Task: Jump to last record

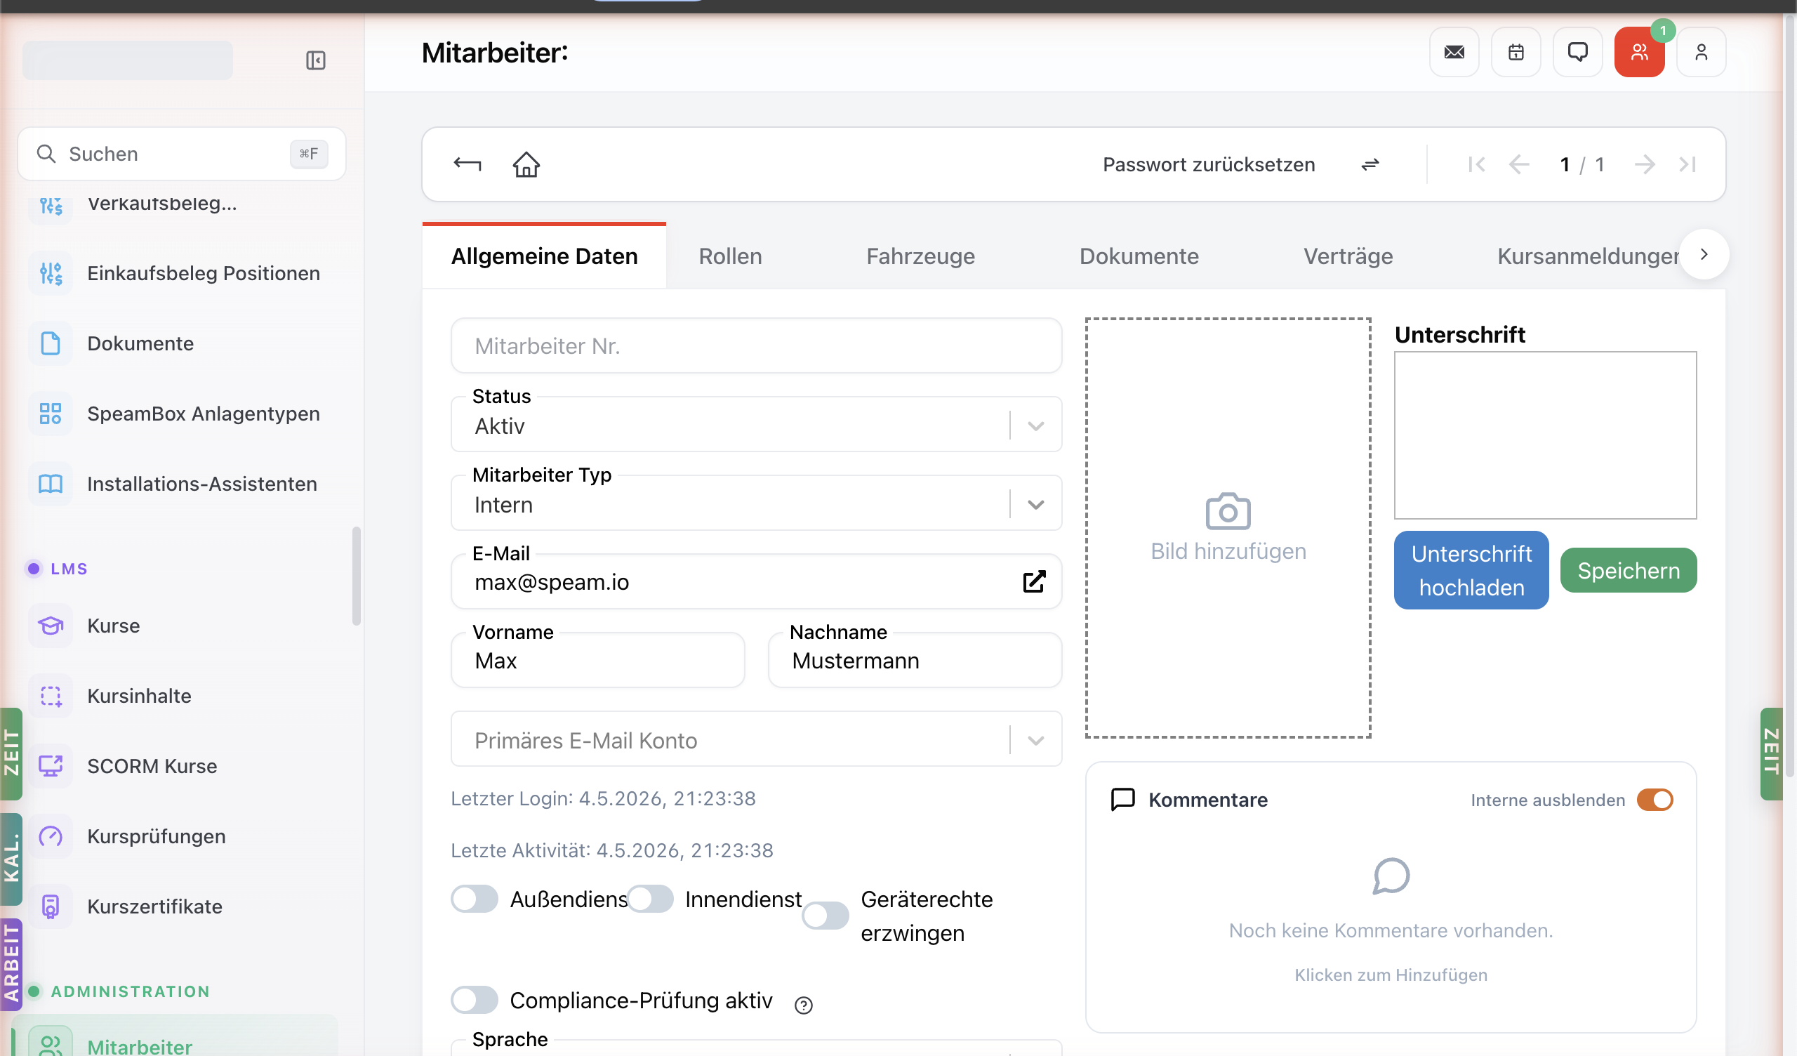Action: click(x=1687, y=165)
